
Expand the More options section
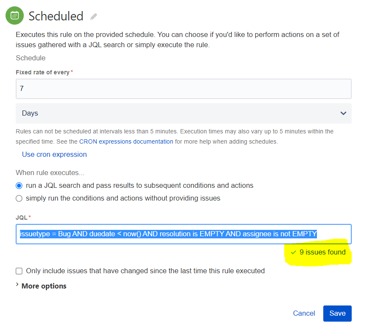click(44, 286)
